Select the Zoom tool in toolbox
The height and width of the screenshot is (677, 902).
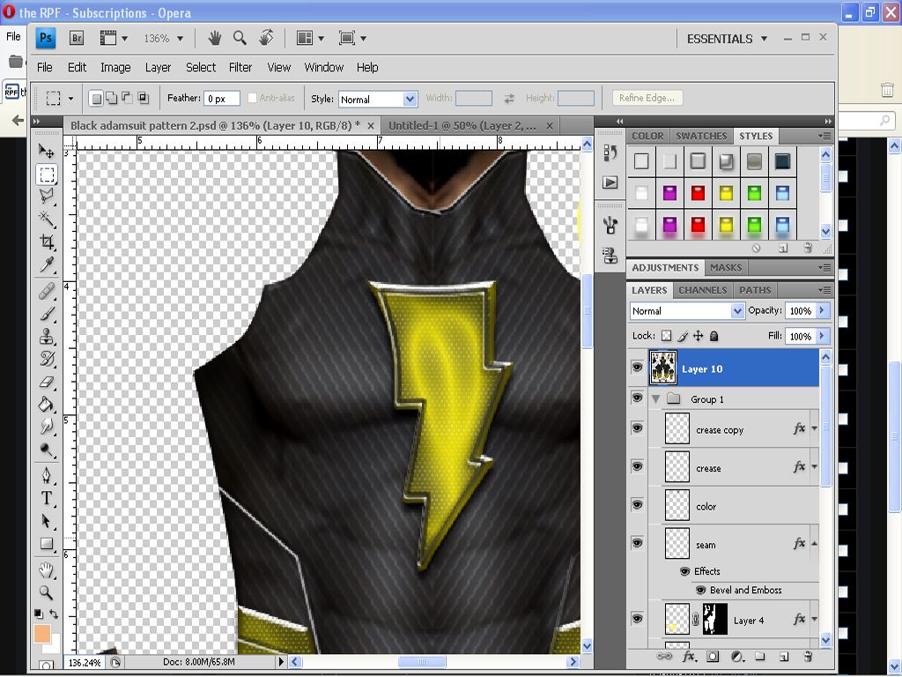(46, 593)
